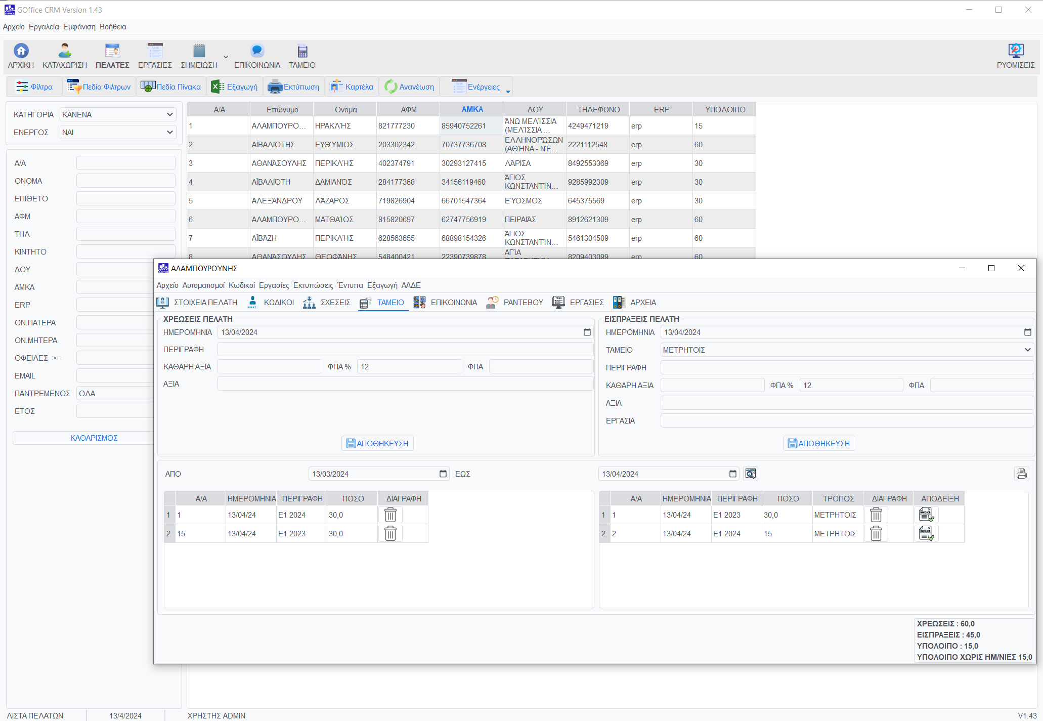Open the ΤΑΜΕΙΟ payment method dropdown

click(847, 350)
